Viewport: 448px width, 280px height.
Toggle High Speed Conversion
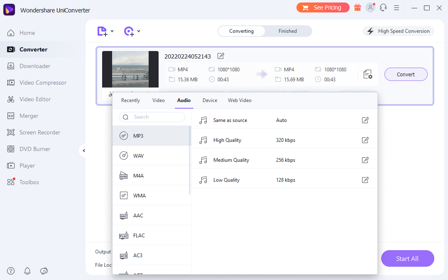(x=398, y=31)
